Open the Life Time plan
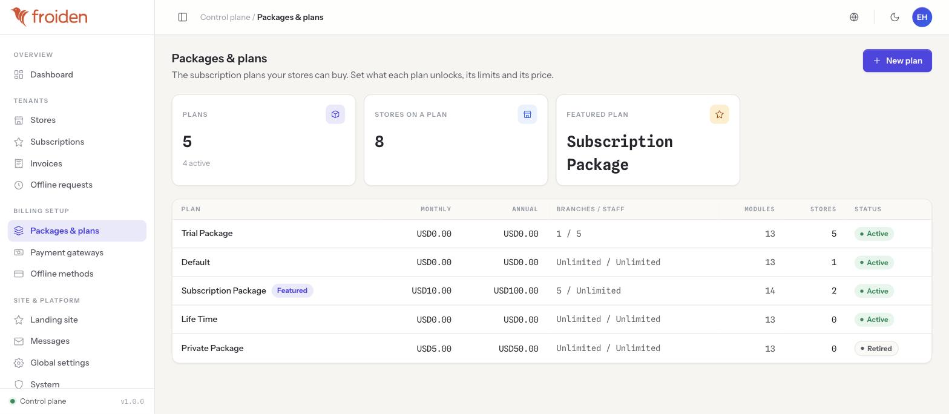This screenshot has width=949, height=414. point(551,320)
